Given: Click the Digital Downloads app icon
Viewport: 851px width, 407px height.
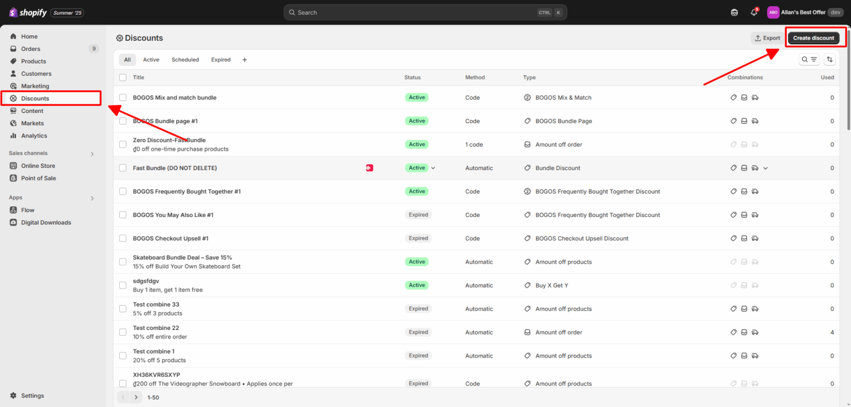Looking at the screenshot, I should 14,223.
